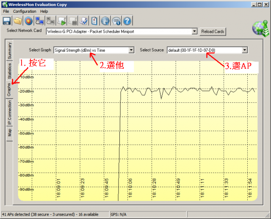The height and width of the screenshot is (219, 271).
Task: Minimize the WirelessMon window
Action: pos(253,5)
